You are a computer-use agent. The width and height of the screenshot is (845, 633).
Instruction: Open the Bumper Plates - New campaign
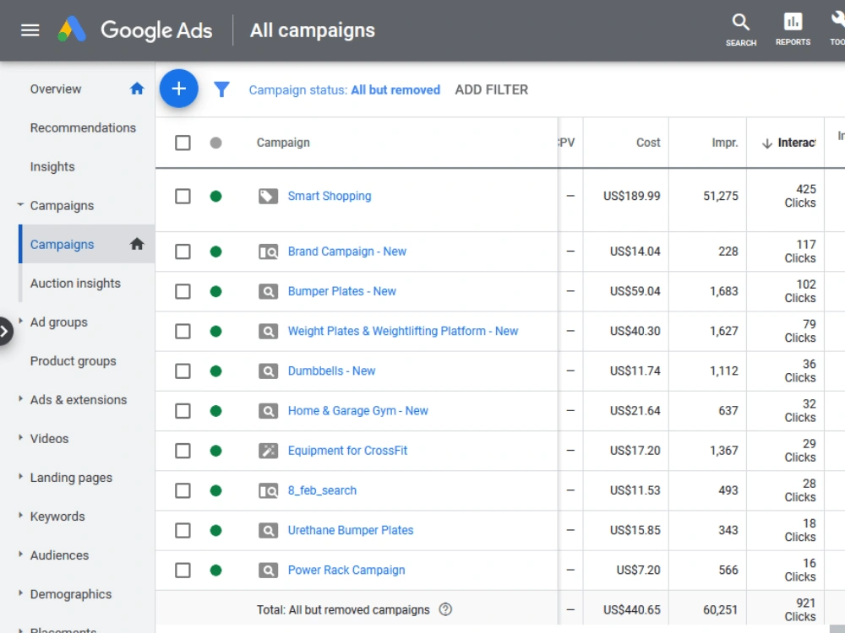(x=341, y=291)
